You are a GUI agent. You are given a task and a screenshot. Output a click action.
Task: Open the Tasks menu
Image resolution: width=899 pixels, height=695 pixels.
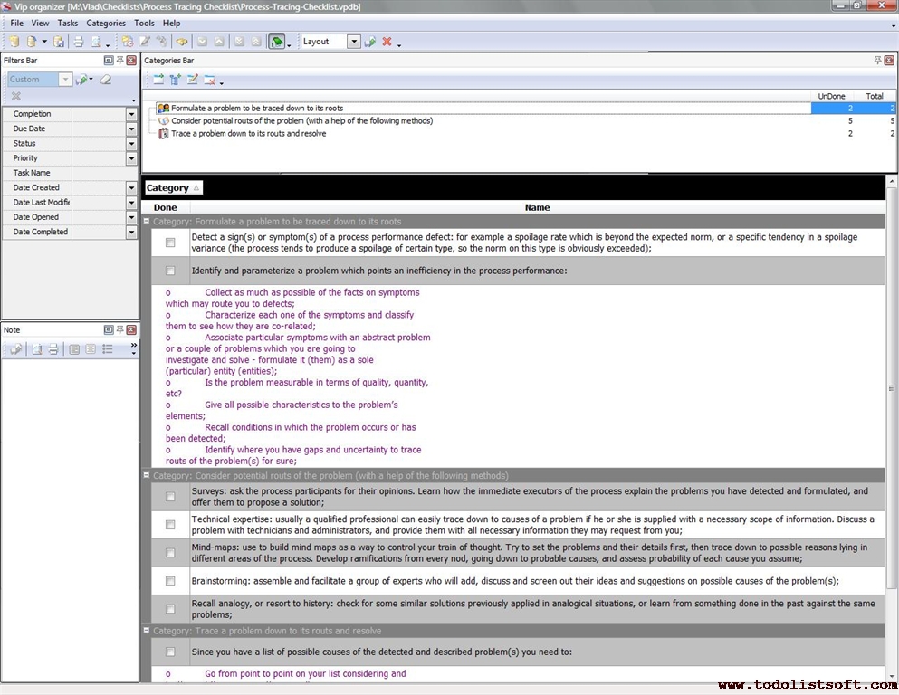pos(68,23)
